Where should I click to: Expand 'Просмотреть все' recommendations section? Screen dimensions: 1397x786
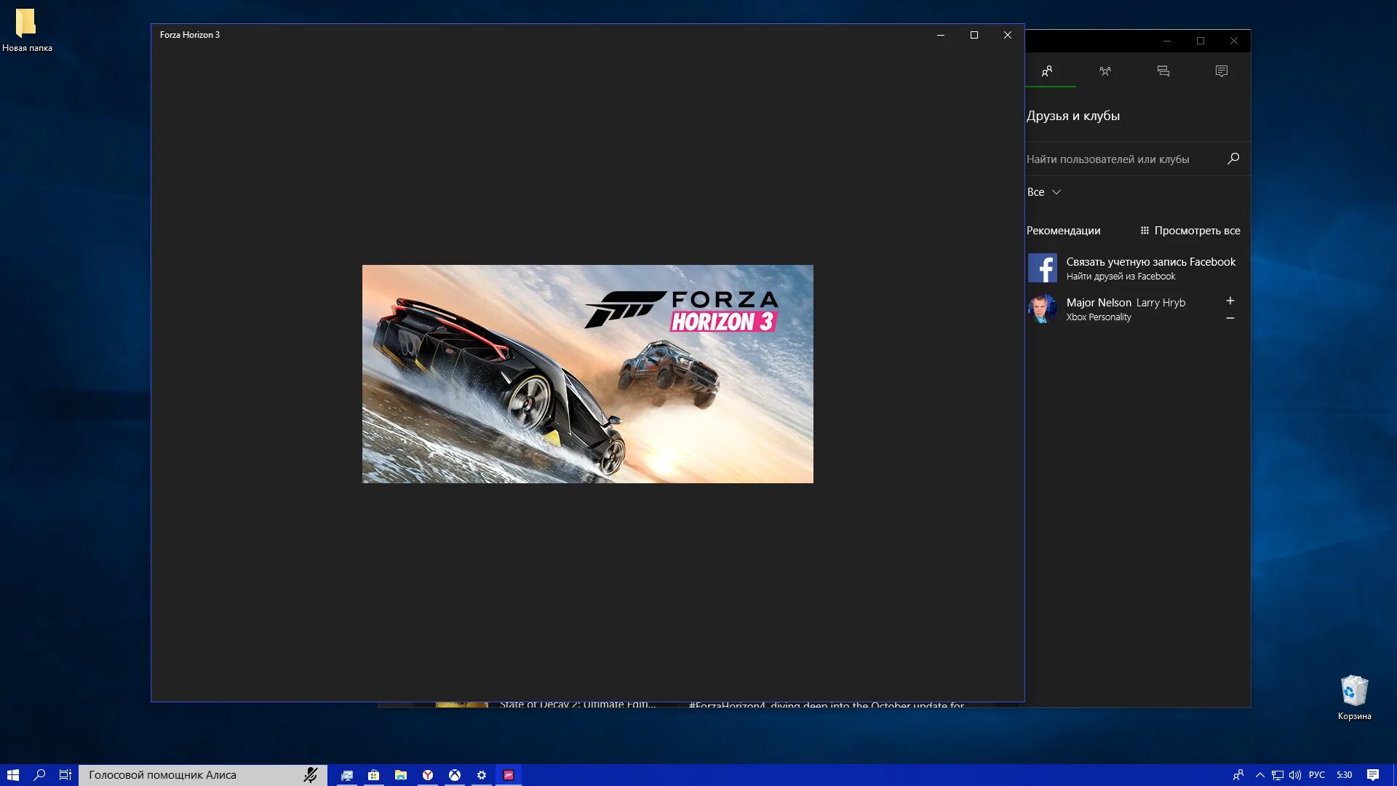1190,230
